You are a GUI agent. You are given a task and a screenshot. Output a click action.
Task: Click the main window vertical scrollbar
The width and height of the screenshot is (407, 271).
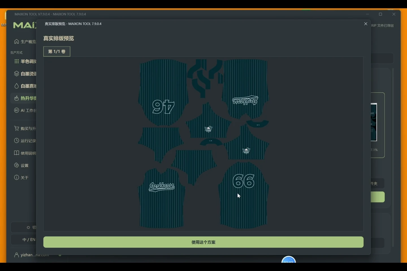[x=393, y=157]
